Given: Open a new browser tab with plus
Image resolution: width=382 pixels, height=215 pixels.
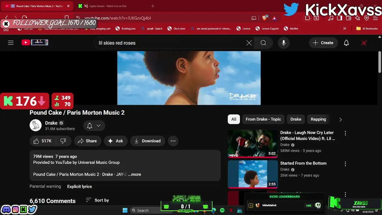Looking at the screenshot, I should point(153,6).
